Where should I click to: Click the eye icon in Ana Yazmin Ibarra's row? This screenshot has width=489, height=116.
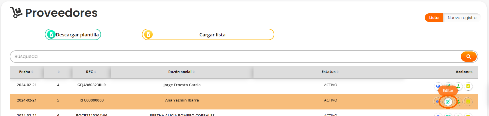438,101
